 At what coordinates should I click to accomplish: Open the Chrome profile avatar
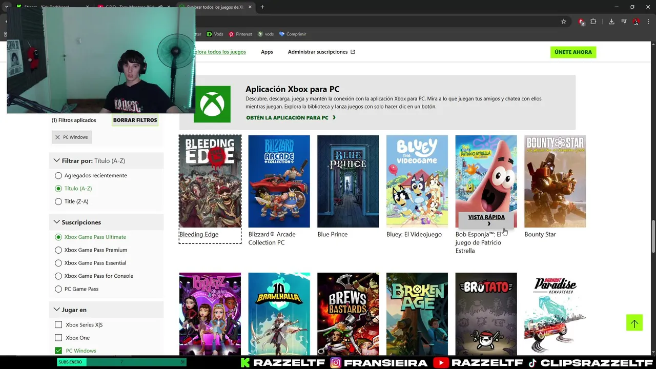(636, 22)
